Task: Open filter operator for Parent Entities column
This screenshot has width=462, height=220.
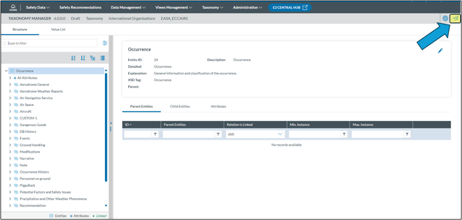Action: [x=218, y=134]
